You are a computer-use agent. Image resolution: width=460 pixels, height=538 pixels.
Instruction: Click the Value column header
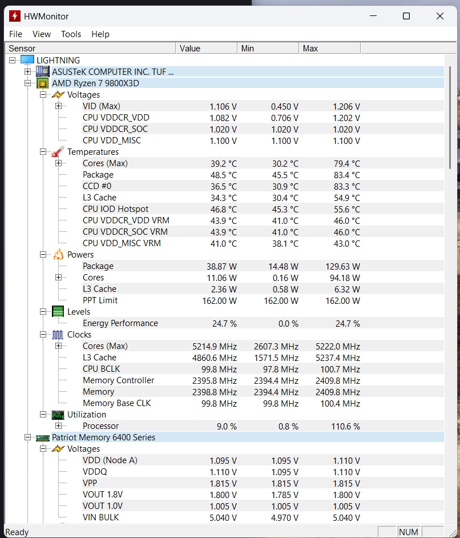coord(205,49)
